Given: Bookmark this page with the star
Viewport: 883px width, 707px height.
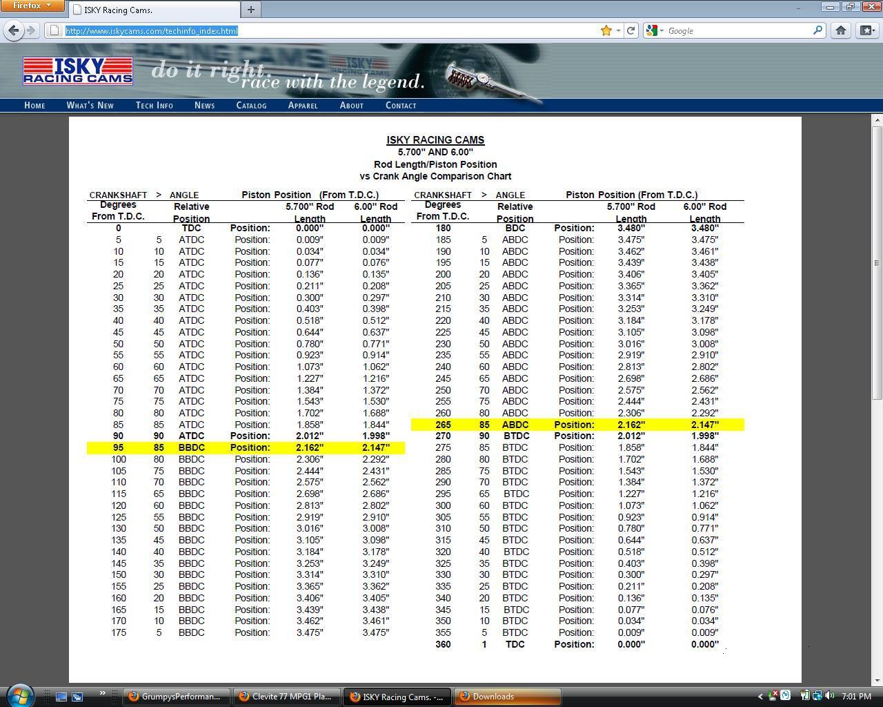Looking at the screenshot, I should pyautogui.click(x=606, y=30).
